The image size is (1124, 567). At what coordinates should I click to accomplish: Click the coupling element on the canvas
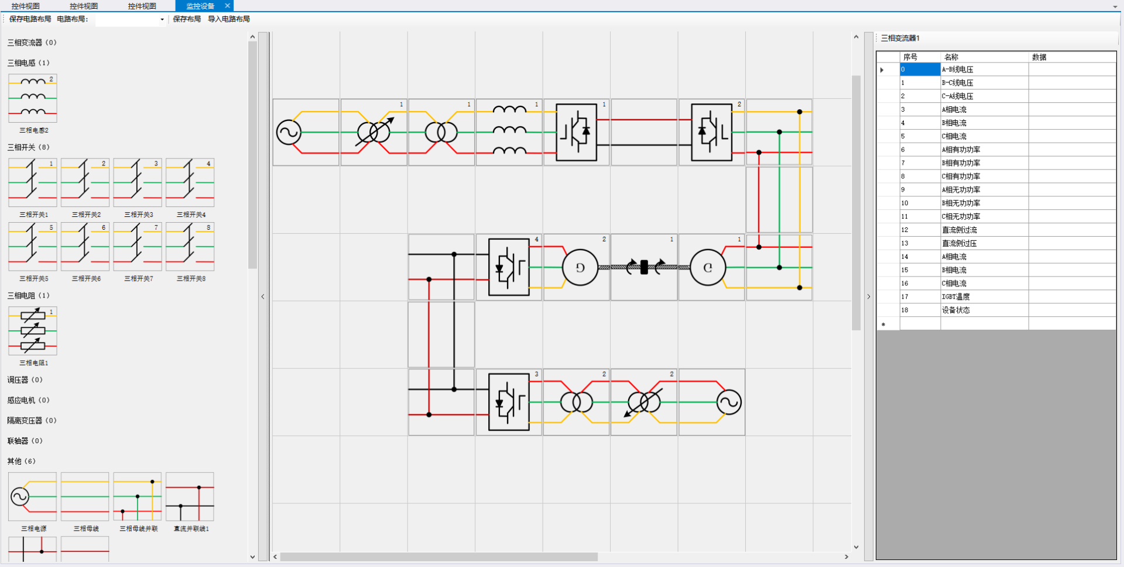tap(644, 267)
